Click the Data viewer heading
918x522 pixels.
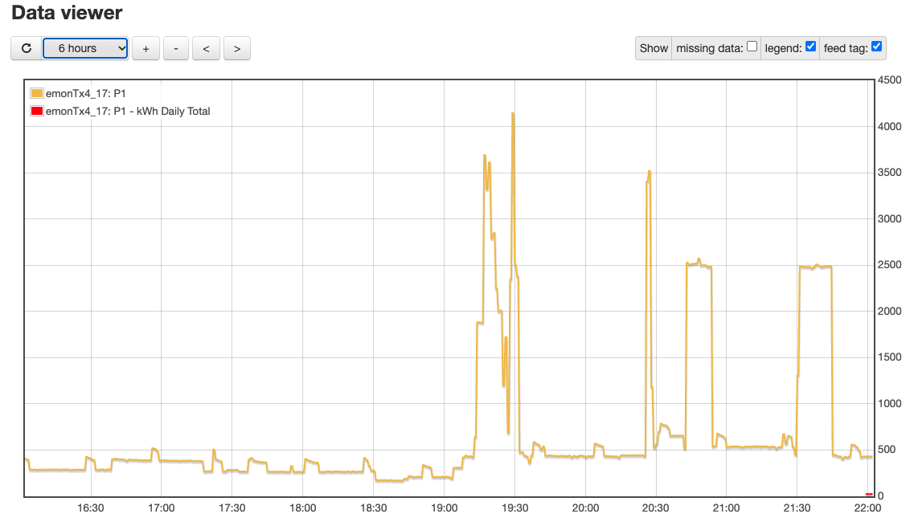(x=67, y=13)
